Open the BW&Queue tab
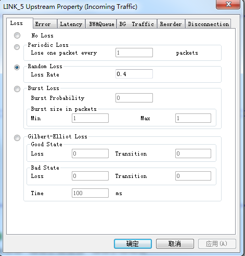The width and height of the screenshot is (245, 256). click(x=101, y=24)
